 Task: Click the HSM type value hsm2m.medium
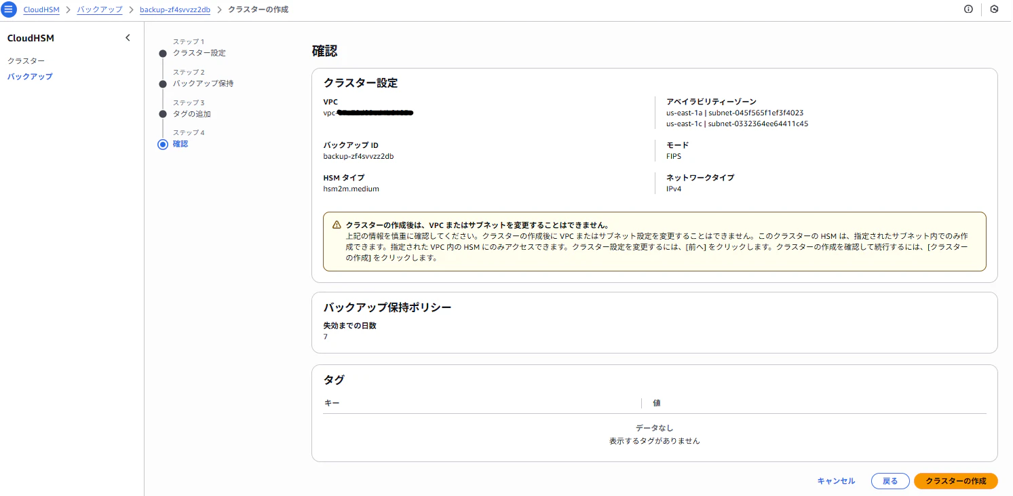351,189
